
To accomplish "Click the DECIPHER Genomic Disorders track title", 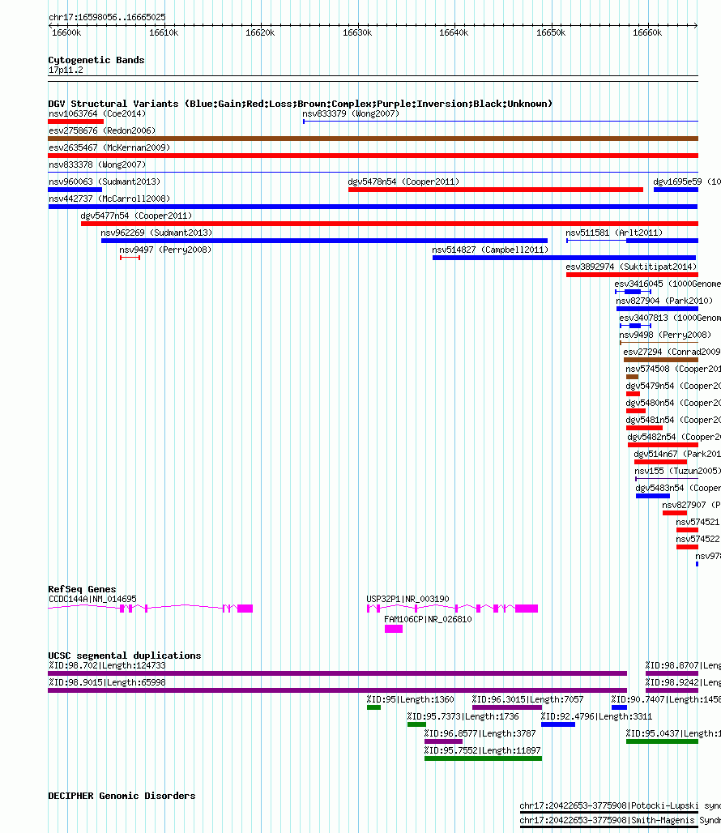I will coord(122,796).
